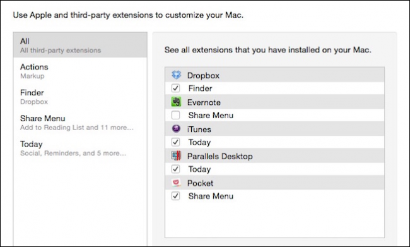Viewport: 410px width, 247px height.
Task: Click the Parallels Desktop row label
Action: coord(220,157)
